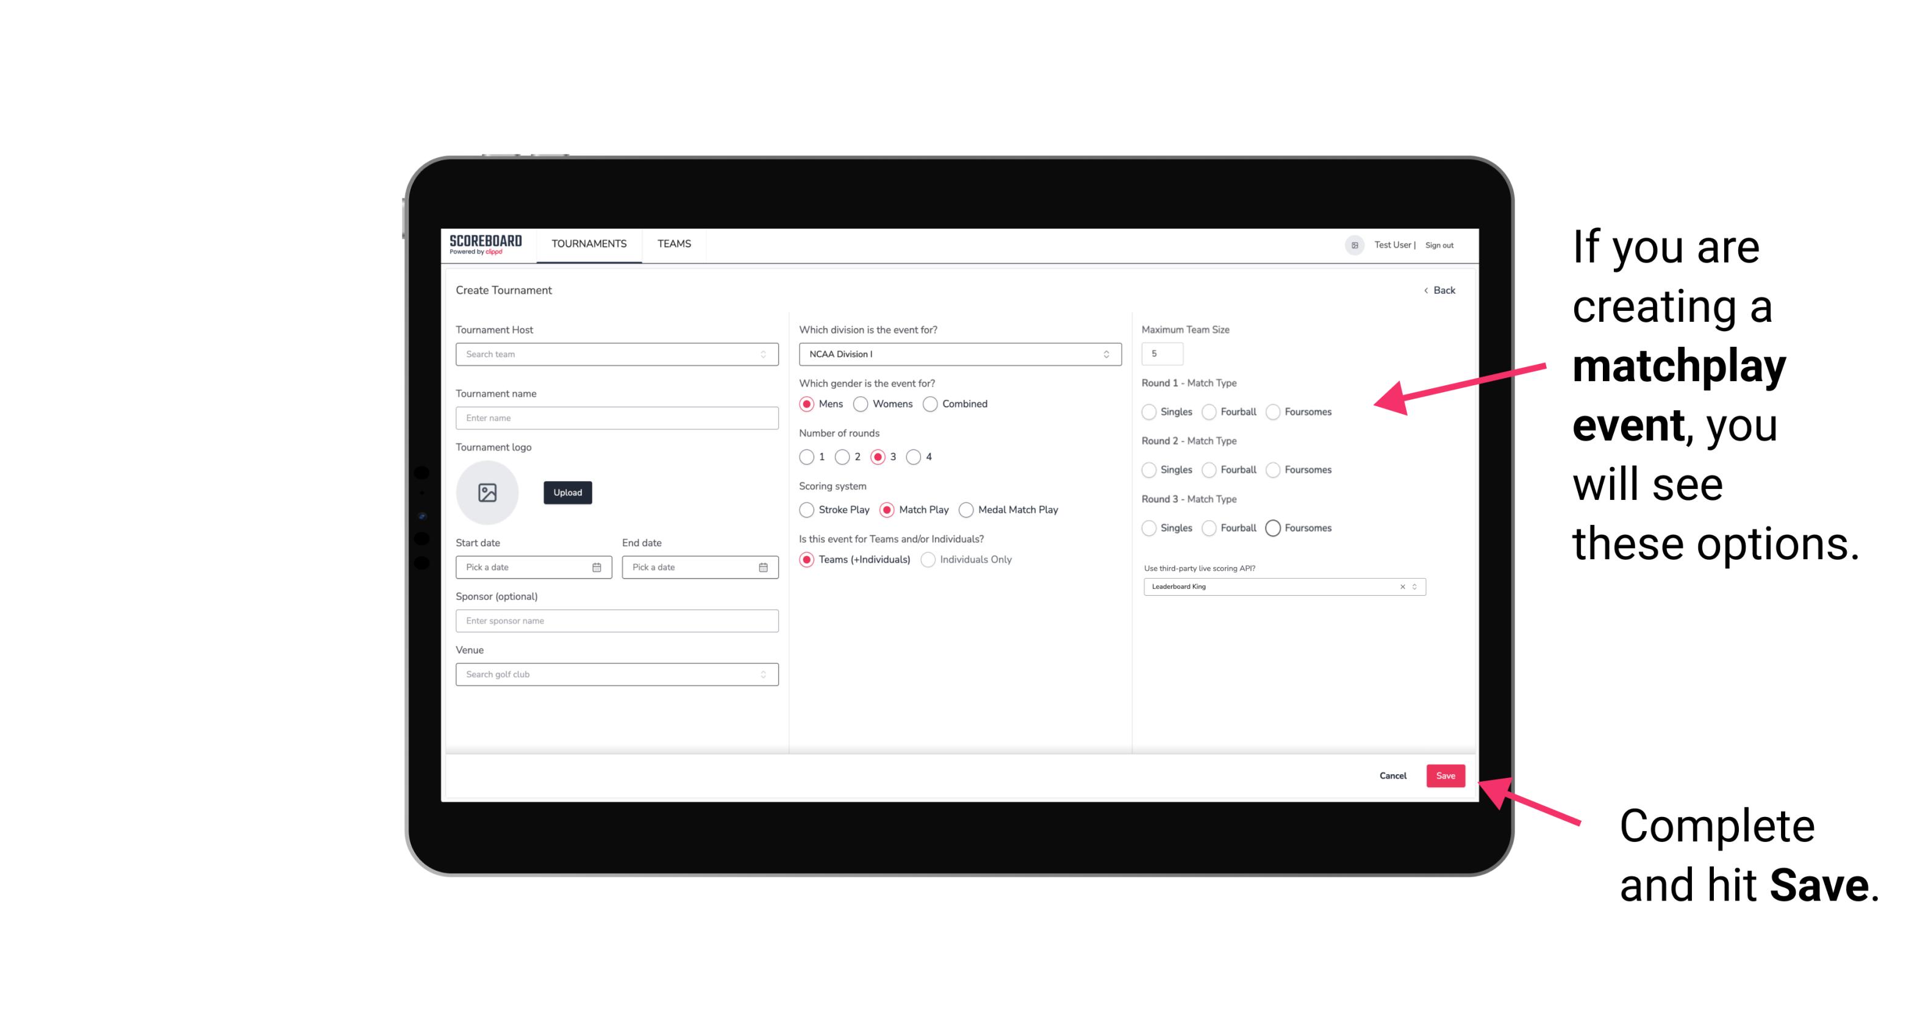Screen dimensions: 1917x1031
Task: Click the End date calendar icon
Action: pos(762,566)
